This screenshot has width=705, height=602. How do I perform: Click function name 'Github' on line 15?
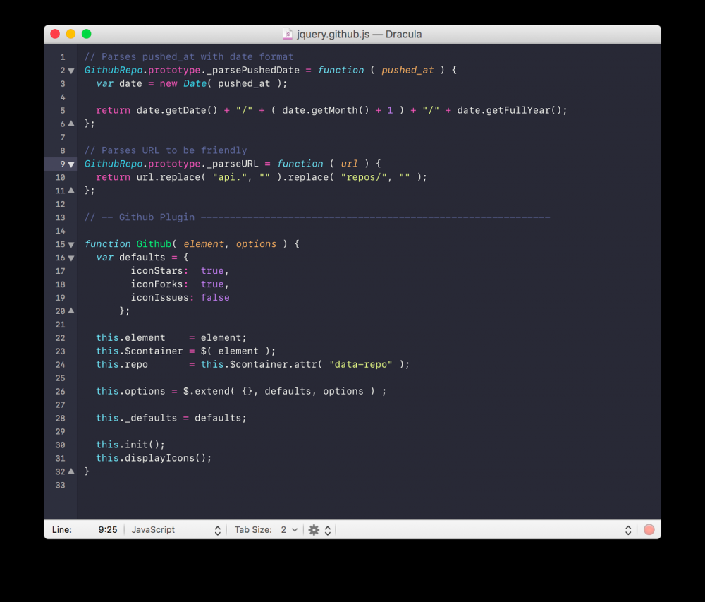(x=154, y=244)
